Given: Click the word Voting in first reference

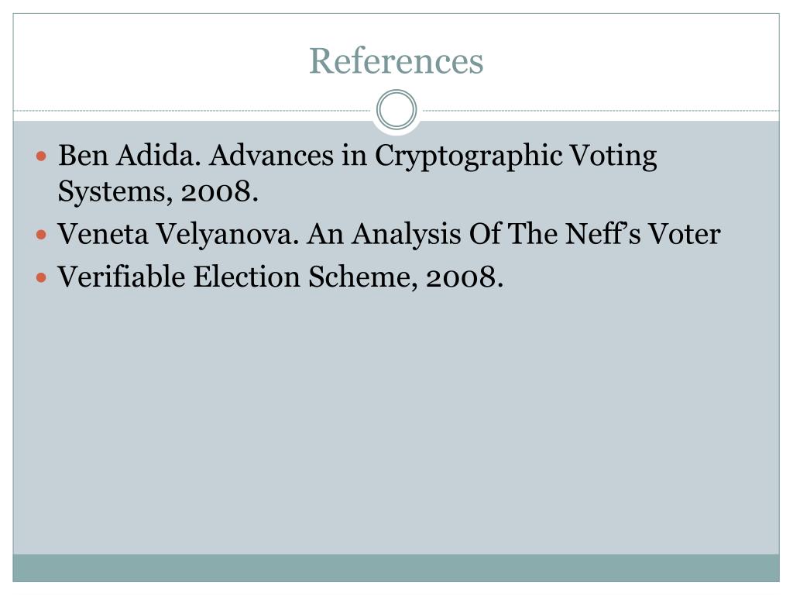Looking at the screenshot, I should (613, 156).
